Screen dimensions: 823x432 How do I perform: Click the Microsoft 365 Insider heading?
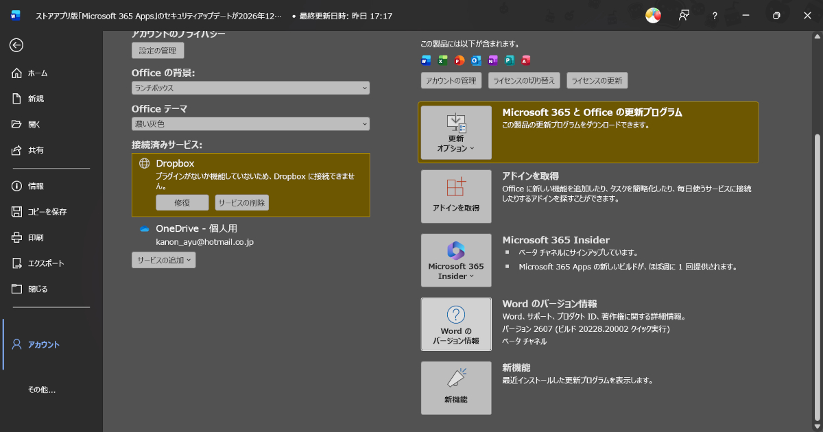pos(556,240)
